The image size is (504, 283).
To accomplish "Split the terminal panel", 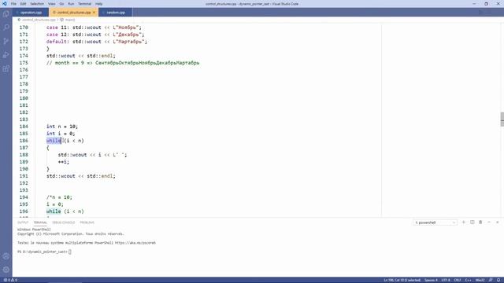I will pyautogui.click(x=472, y=222).
